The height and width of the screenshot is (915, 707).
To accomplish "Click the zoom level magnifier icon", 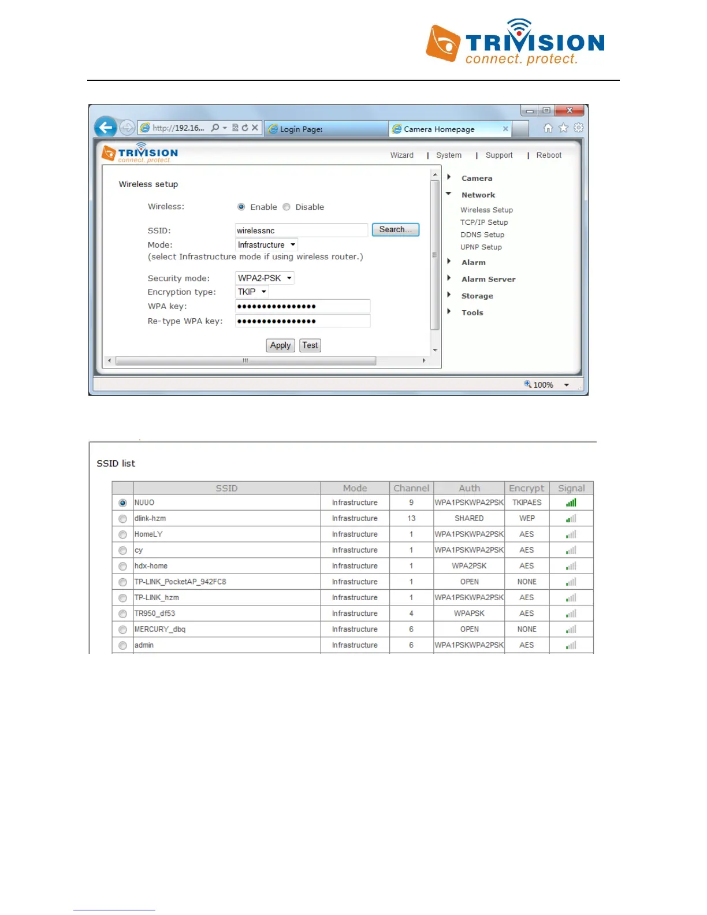I will pos(527,384).
